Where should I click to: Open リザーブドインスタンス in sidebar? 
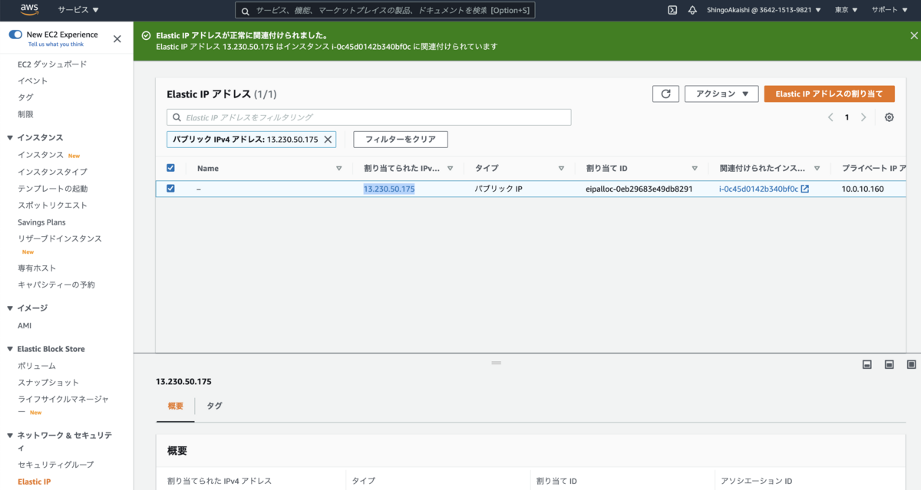point(60,238)
